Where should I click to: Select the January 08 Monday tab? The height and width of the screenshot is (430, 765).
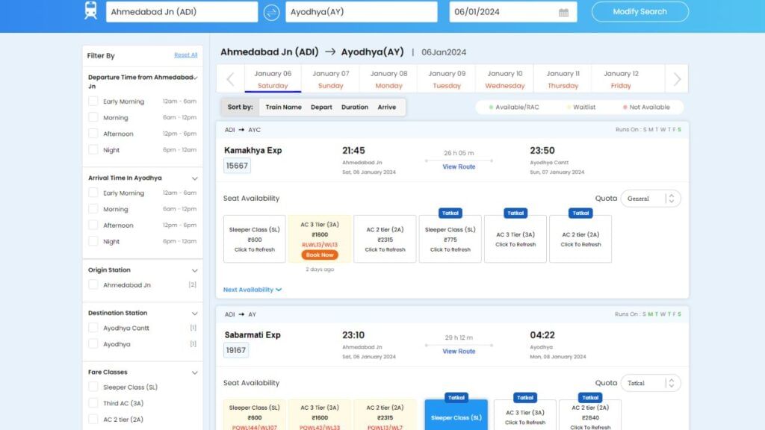click(388, 79)
